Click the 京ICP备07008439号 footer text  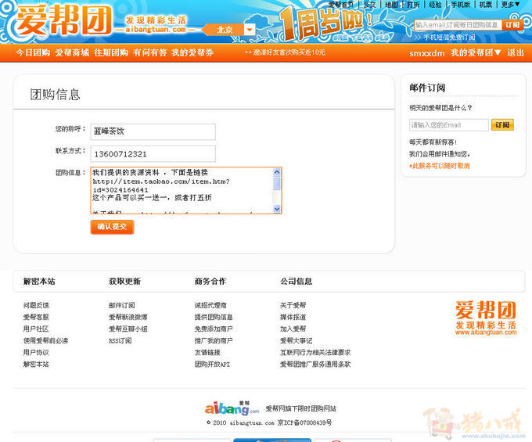[x=304, y=422]
